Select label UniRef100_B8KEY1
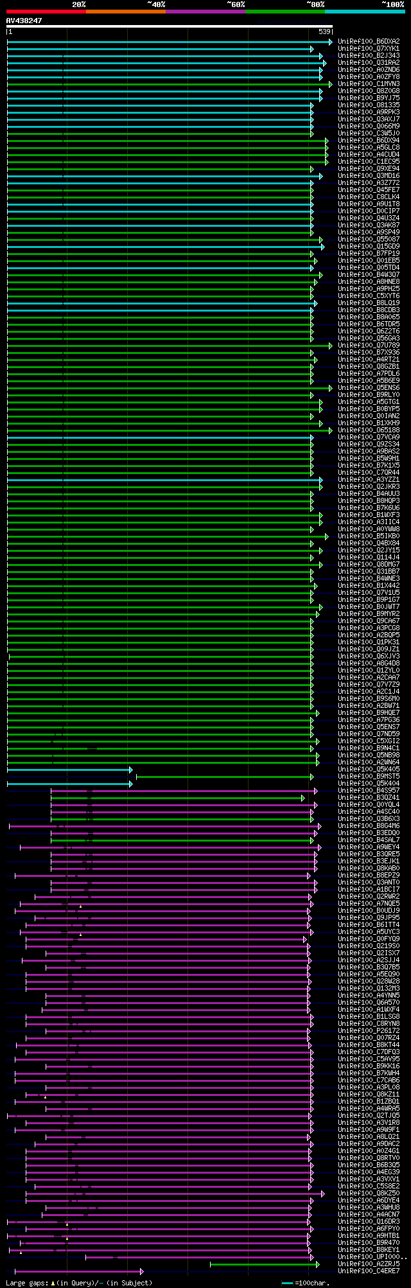Screen dimensions: 411x1288 point(369,1250)
